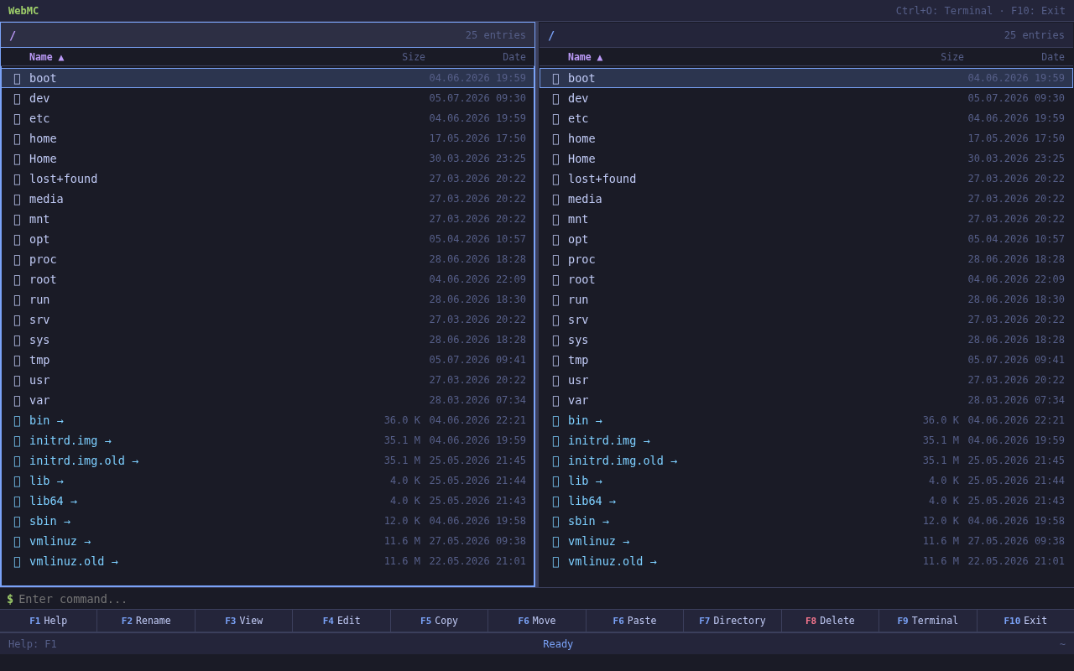Viewport: 1074px width, 671px height.
Task: Click the left panel path bar showing /
Action: [268, 35]
